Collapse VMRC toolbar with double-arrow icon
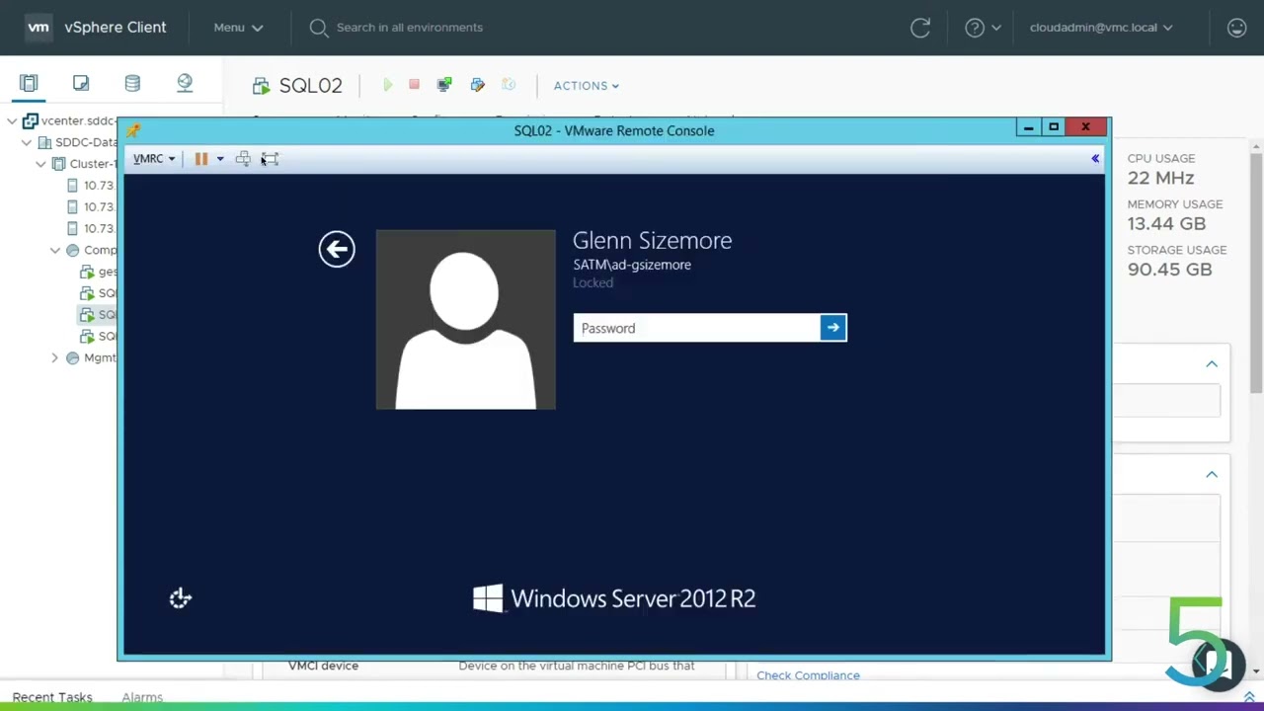The height and width of the screenshot is (711, 1264). pos(1095,159)
